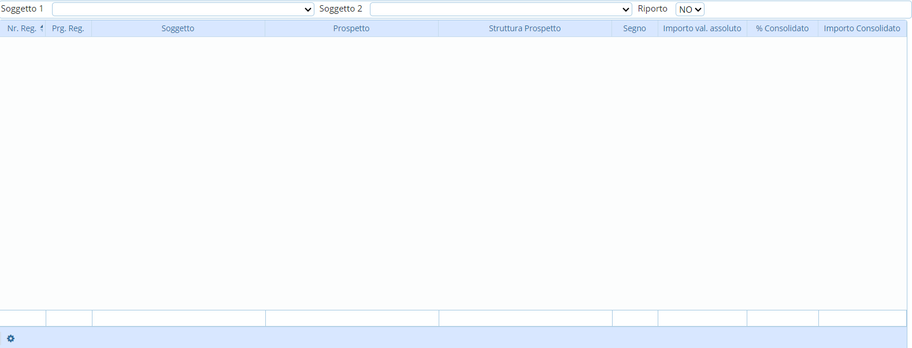Sort by the Prospetto column header
The height and width of the screenshot is (348, 912).
tap(351, 28)
